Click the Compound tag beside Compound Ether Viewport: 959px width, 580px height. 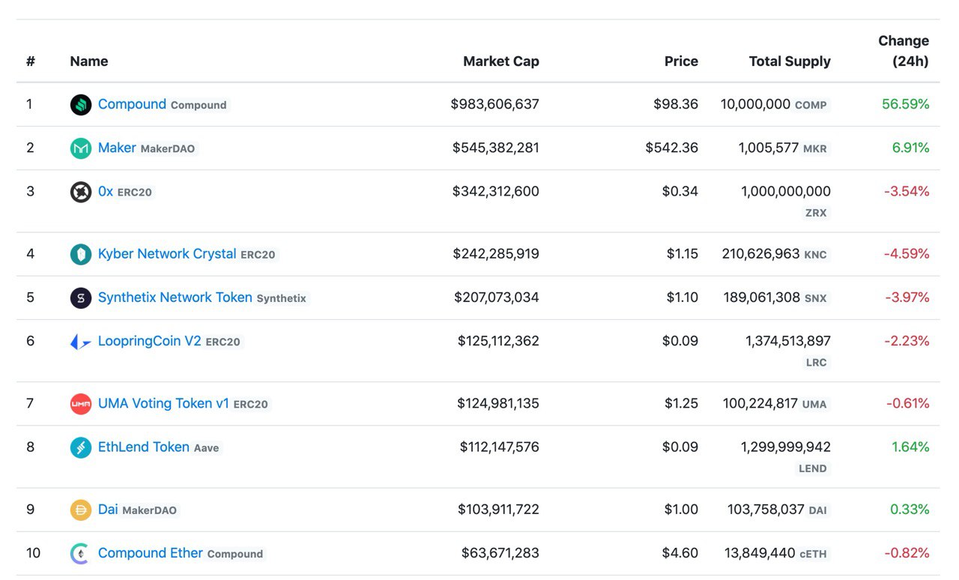click(235, 554)
